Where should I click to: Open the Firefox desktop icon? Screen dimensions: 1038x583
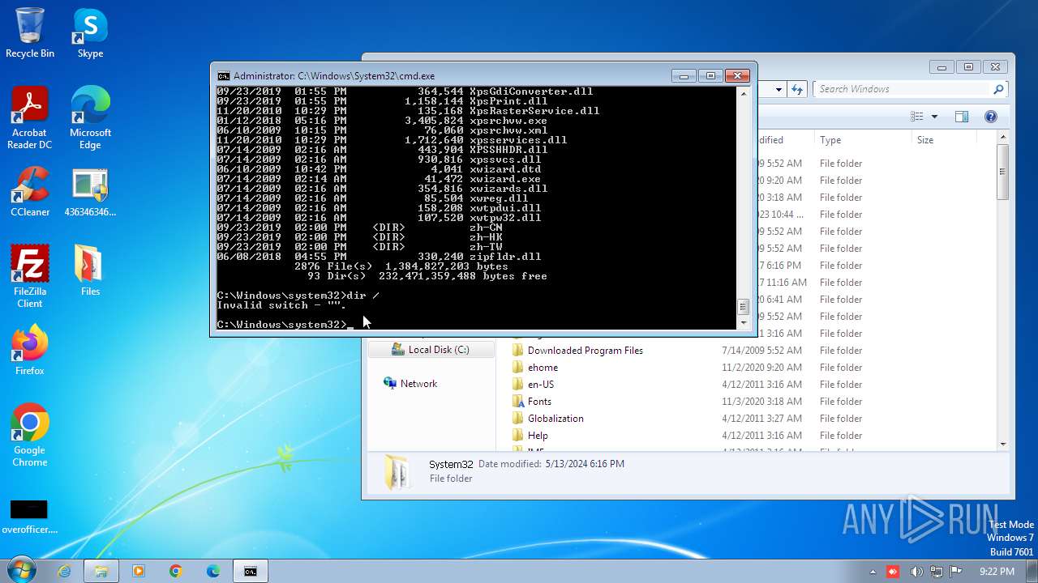tap(30, 350)
